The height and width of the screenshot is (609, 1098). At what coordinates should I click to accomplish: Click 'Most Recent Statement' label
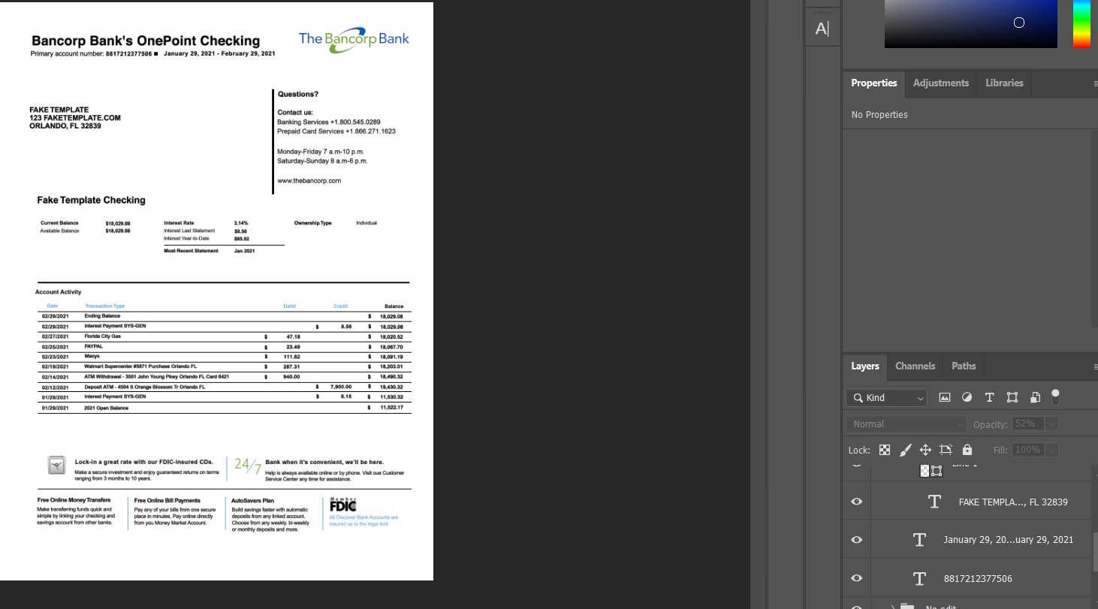pos(191,251)
